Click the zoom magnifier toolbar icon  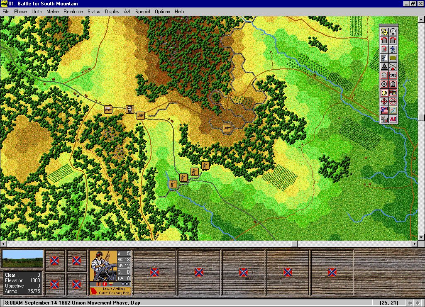(393, 32)
